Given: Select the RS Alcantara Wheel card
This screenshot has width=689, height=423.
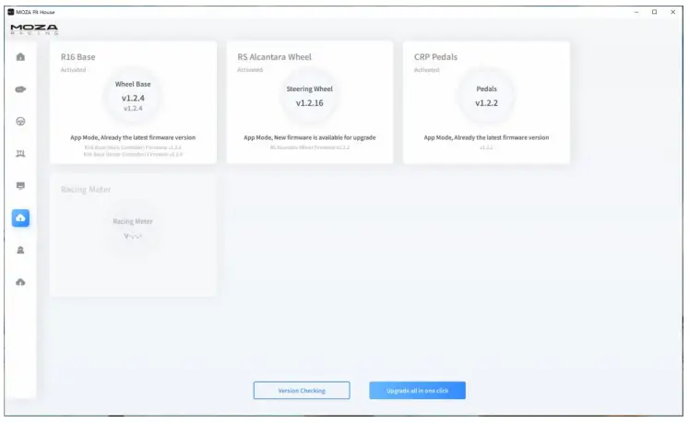Looking at the screenshot, I should [309, 102].
